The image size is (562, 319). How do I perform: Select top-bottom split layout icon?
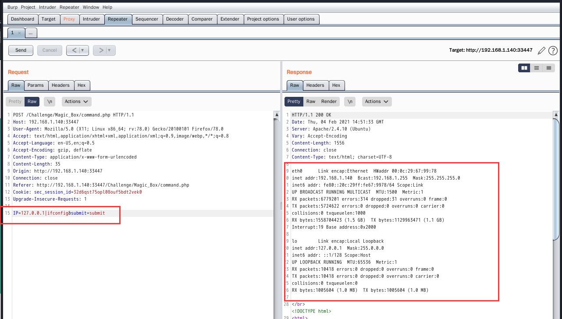(536, 68)
